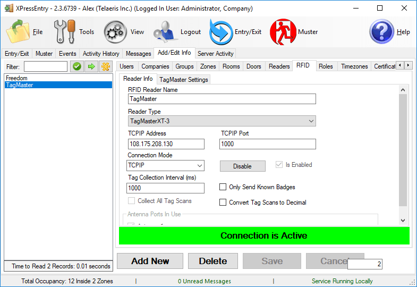Switch to the Events tab
Viewport: 417px width, 287px height.
[67, 54]
